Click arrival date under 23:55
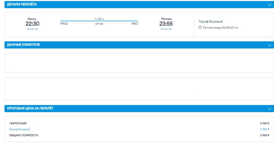274x144 pixels. click(x=166, y=29)
